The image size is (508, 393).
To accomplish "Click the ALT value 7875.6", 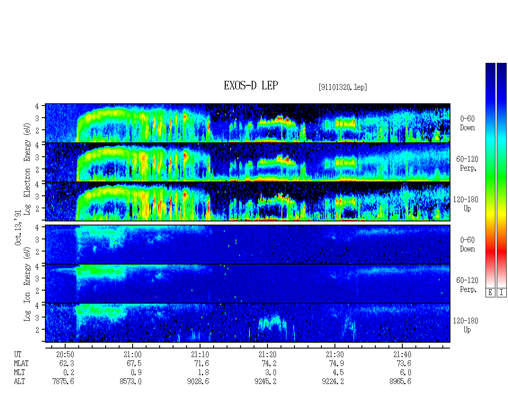I will click(x=63, y=382).
